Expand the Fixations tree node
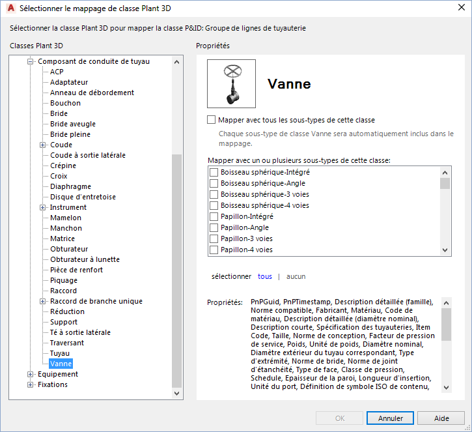The height and width of the screenshot is (432, 472). [30, 384]
